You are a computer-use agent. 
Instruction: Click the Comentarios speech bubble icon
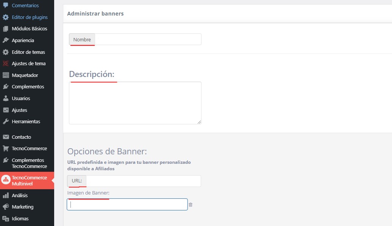pos(6,6)
